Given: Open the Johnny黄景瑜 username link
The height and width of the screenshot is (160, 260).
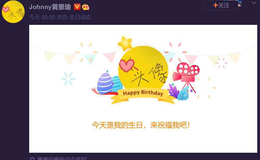Looking at the screenshot, I should click(50, 7).
